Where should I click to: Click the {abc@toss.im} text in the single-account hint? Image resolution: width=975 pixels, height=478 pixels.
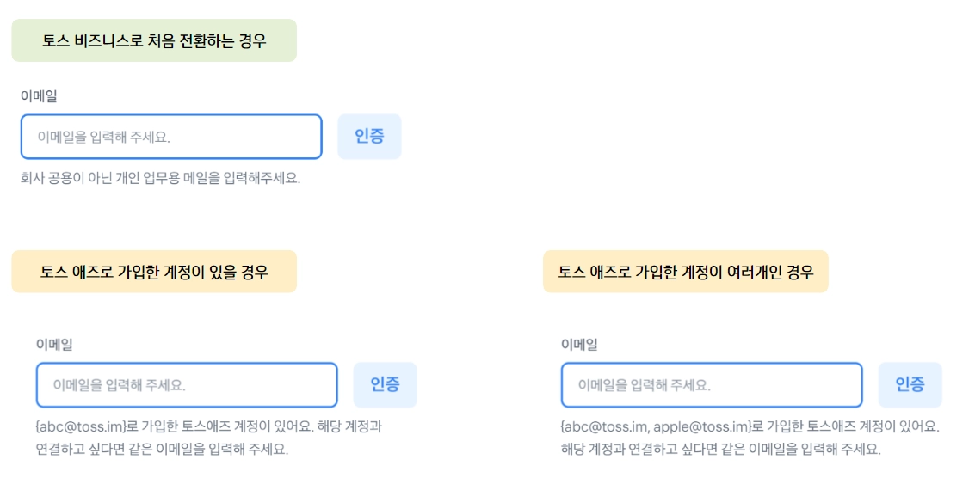81,426
